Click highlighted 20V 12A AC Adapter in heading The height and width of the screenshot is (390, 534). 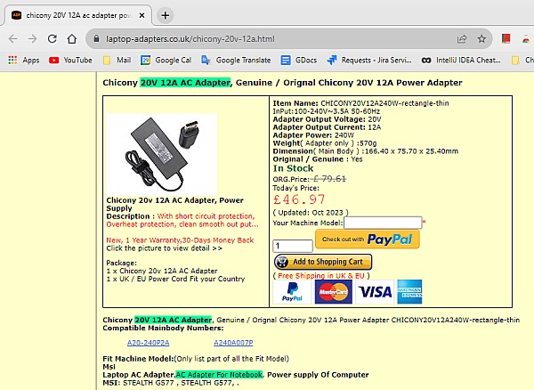coord(185,83)
